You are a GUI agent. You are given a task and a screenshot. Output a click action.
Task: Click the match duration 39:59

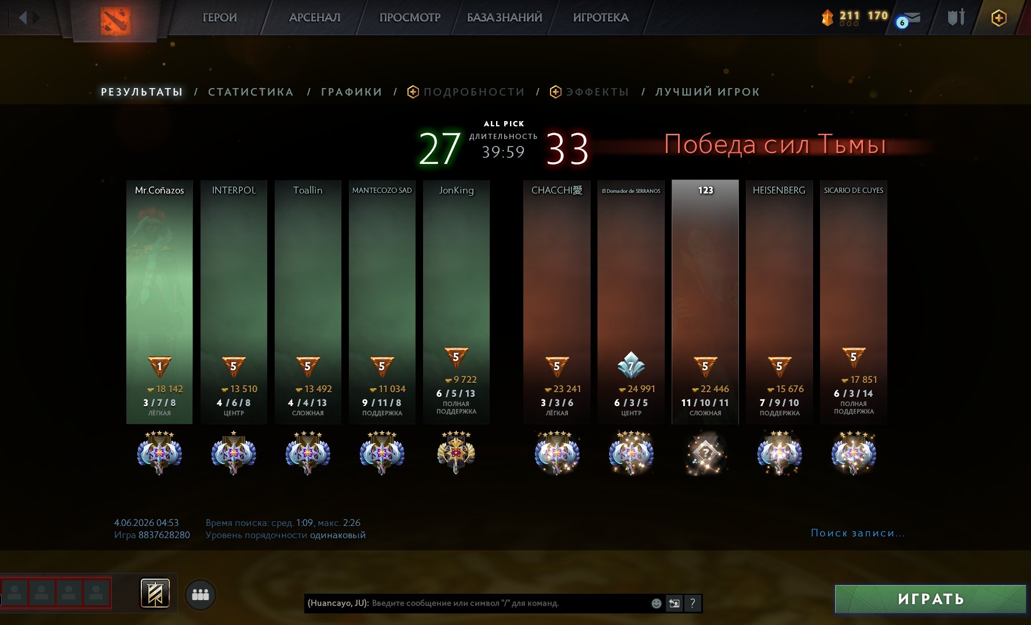click(x=503, y=152)
